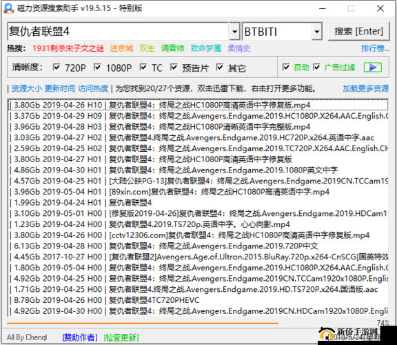Toggle the TC quality checkbox
The width and height of the screenshot is (397, 345).
143,67
